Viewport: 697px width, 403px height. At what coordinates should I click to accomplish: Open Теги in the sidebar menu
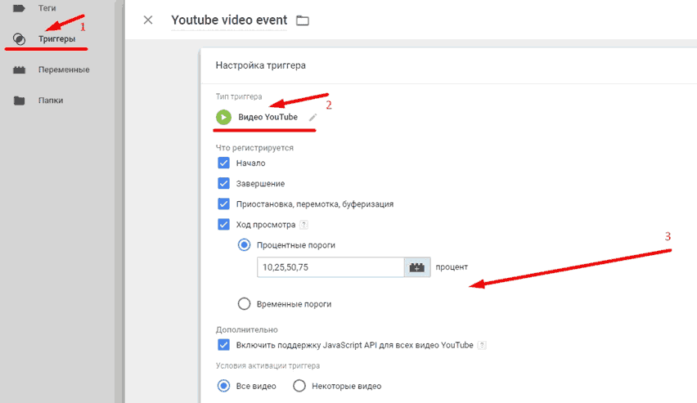coord(47,8)
